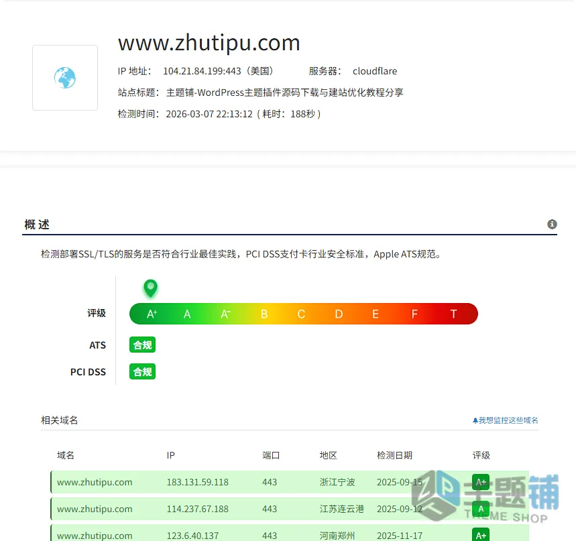Click region cell 浙江宁波
The width and height of the screenshot is (576, 541).
pyautogui.click(x=337, y=482)
